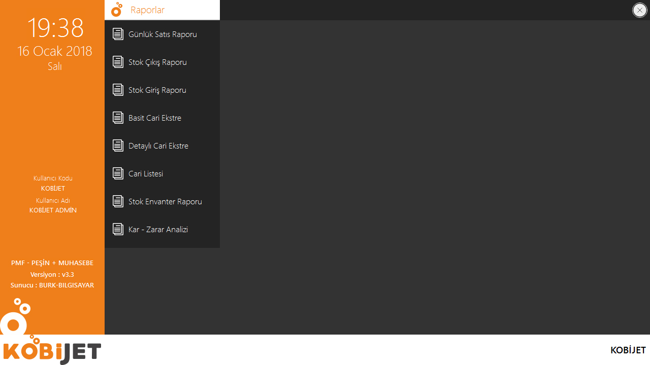Click the document icon beside Stok Giriş Raporu
This screenshot has width=650, height=365.
pyautogui.click(x=118, y=90)
